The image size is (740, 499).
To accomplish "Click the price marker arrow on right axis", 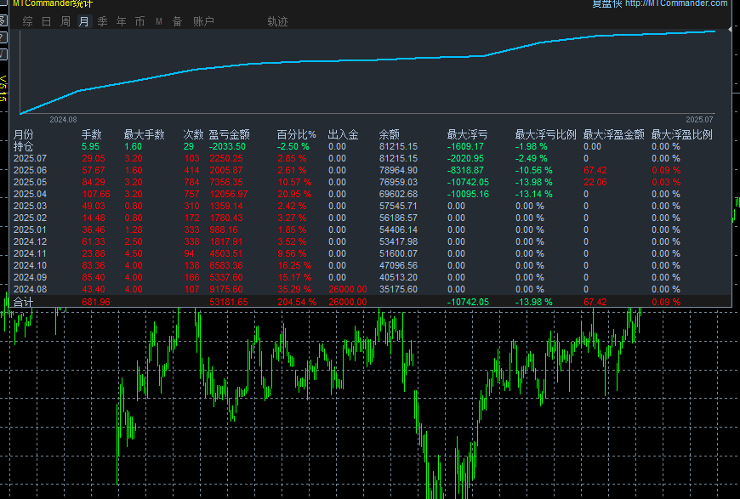I will pyautogui.click(x=730, y=30).
